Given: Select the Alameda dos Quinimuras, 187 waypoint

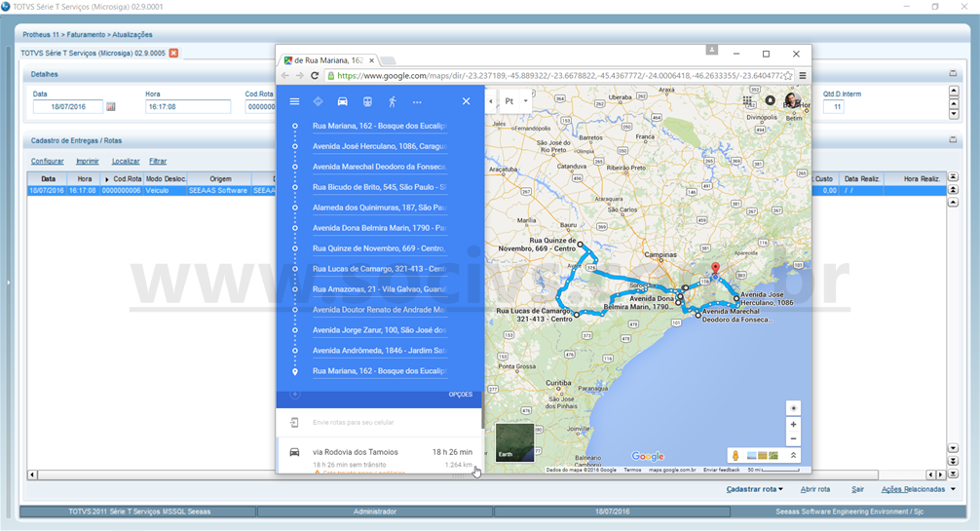Looking at the screenshot, I should coord(380,208).
